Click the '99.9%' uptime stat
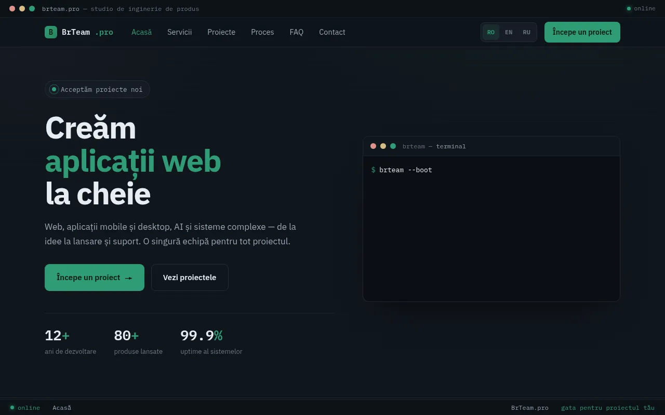665x415 pixels. point(202,336)
